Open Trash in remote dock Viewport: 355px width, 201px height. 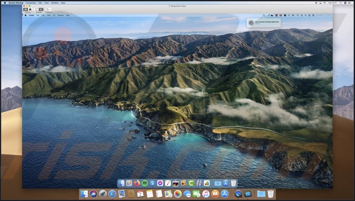233,183
